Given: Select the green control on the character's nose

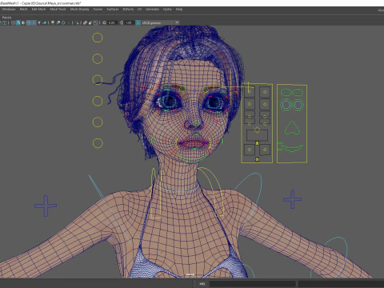Looking at the screenshot, I should (x=197, y=123).
